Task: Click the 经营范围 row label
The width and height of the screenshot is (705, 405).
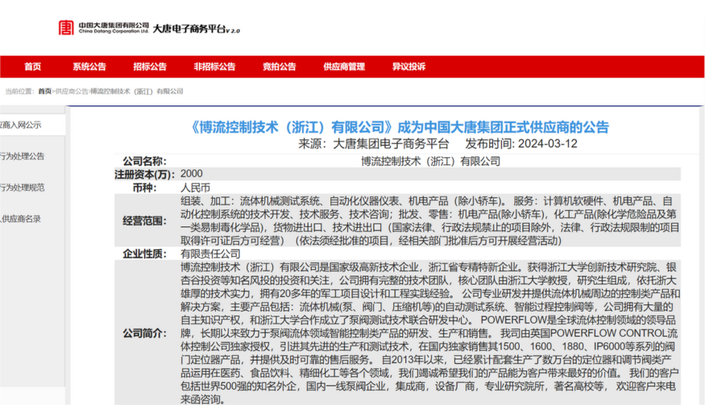Action: point(144,221)
